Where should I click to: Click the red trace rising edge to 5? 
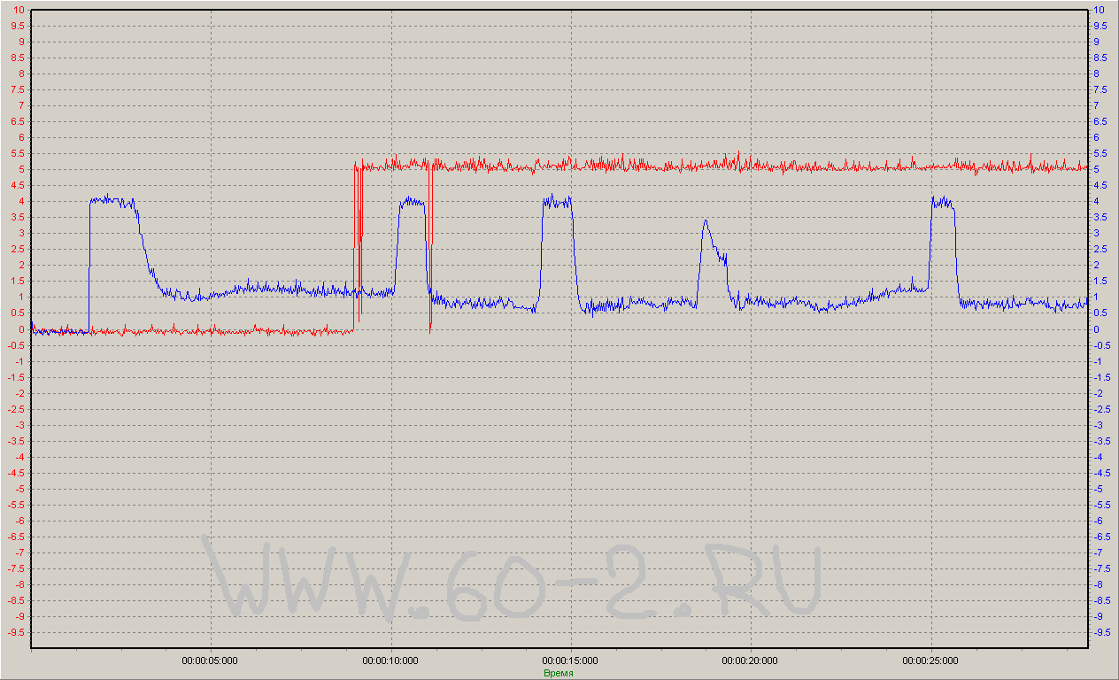pos(354,248)
